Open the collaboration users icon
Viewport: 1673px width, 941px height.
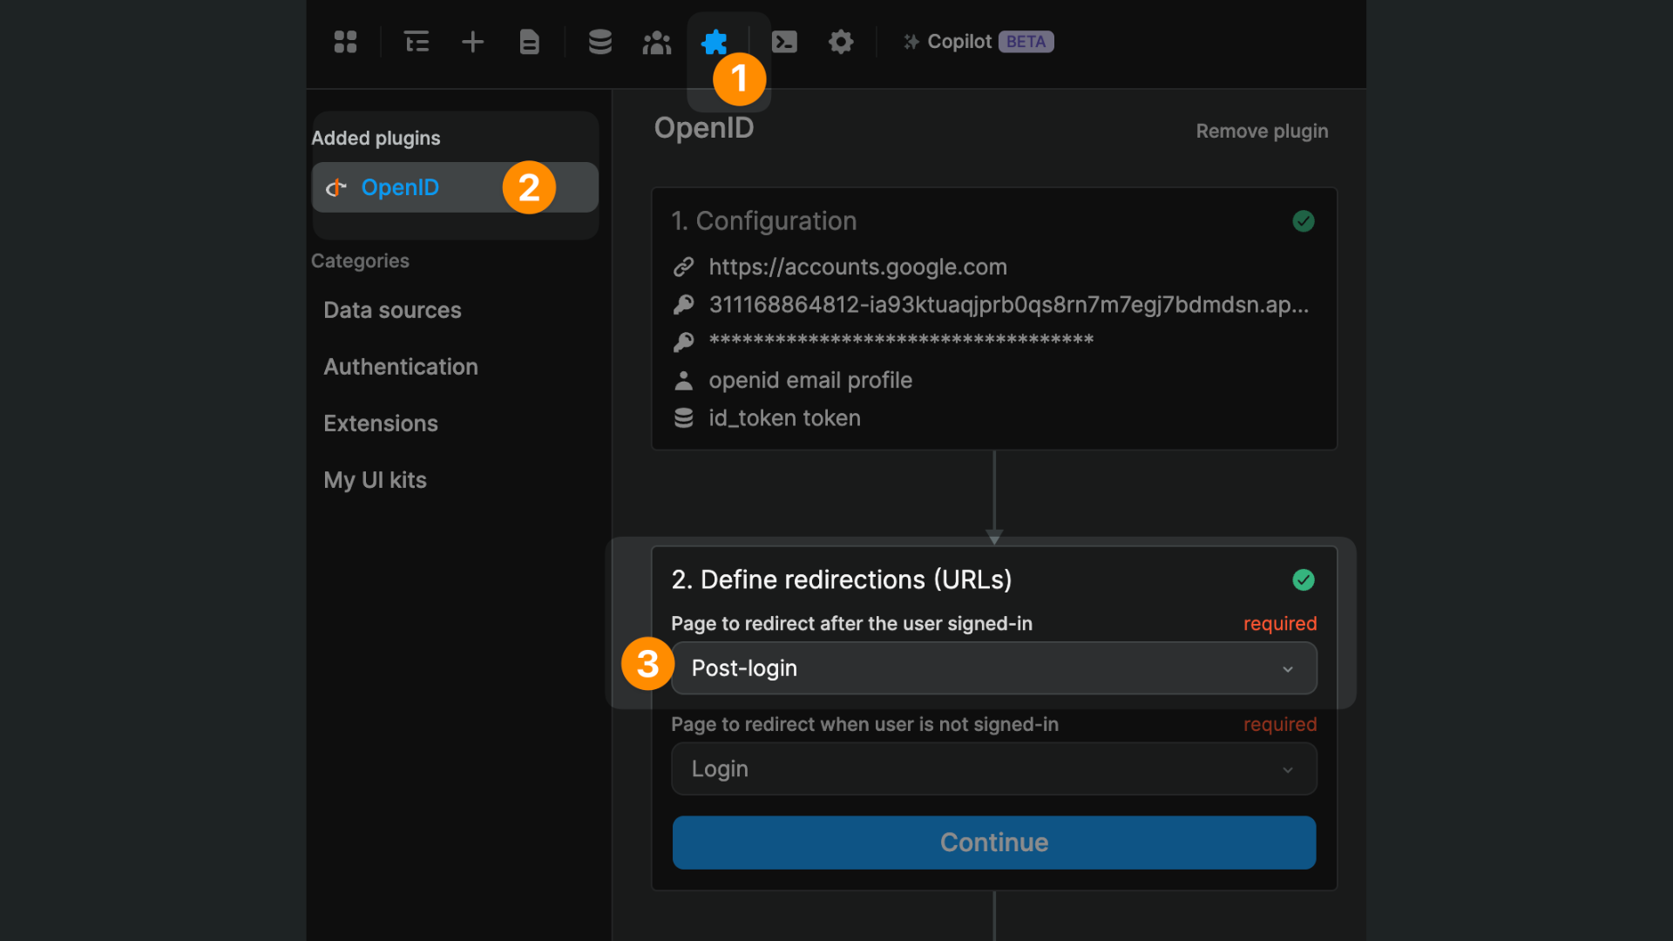tap(656, 41)
